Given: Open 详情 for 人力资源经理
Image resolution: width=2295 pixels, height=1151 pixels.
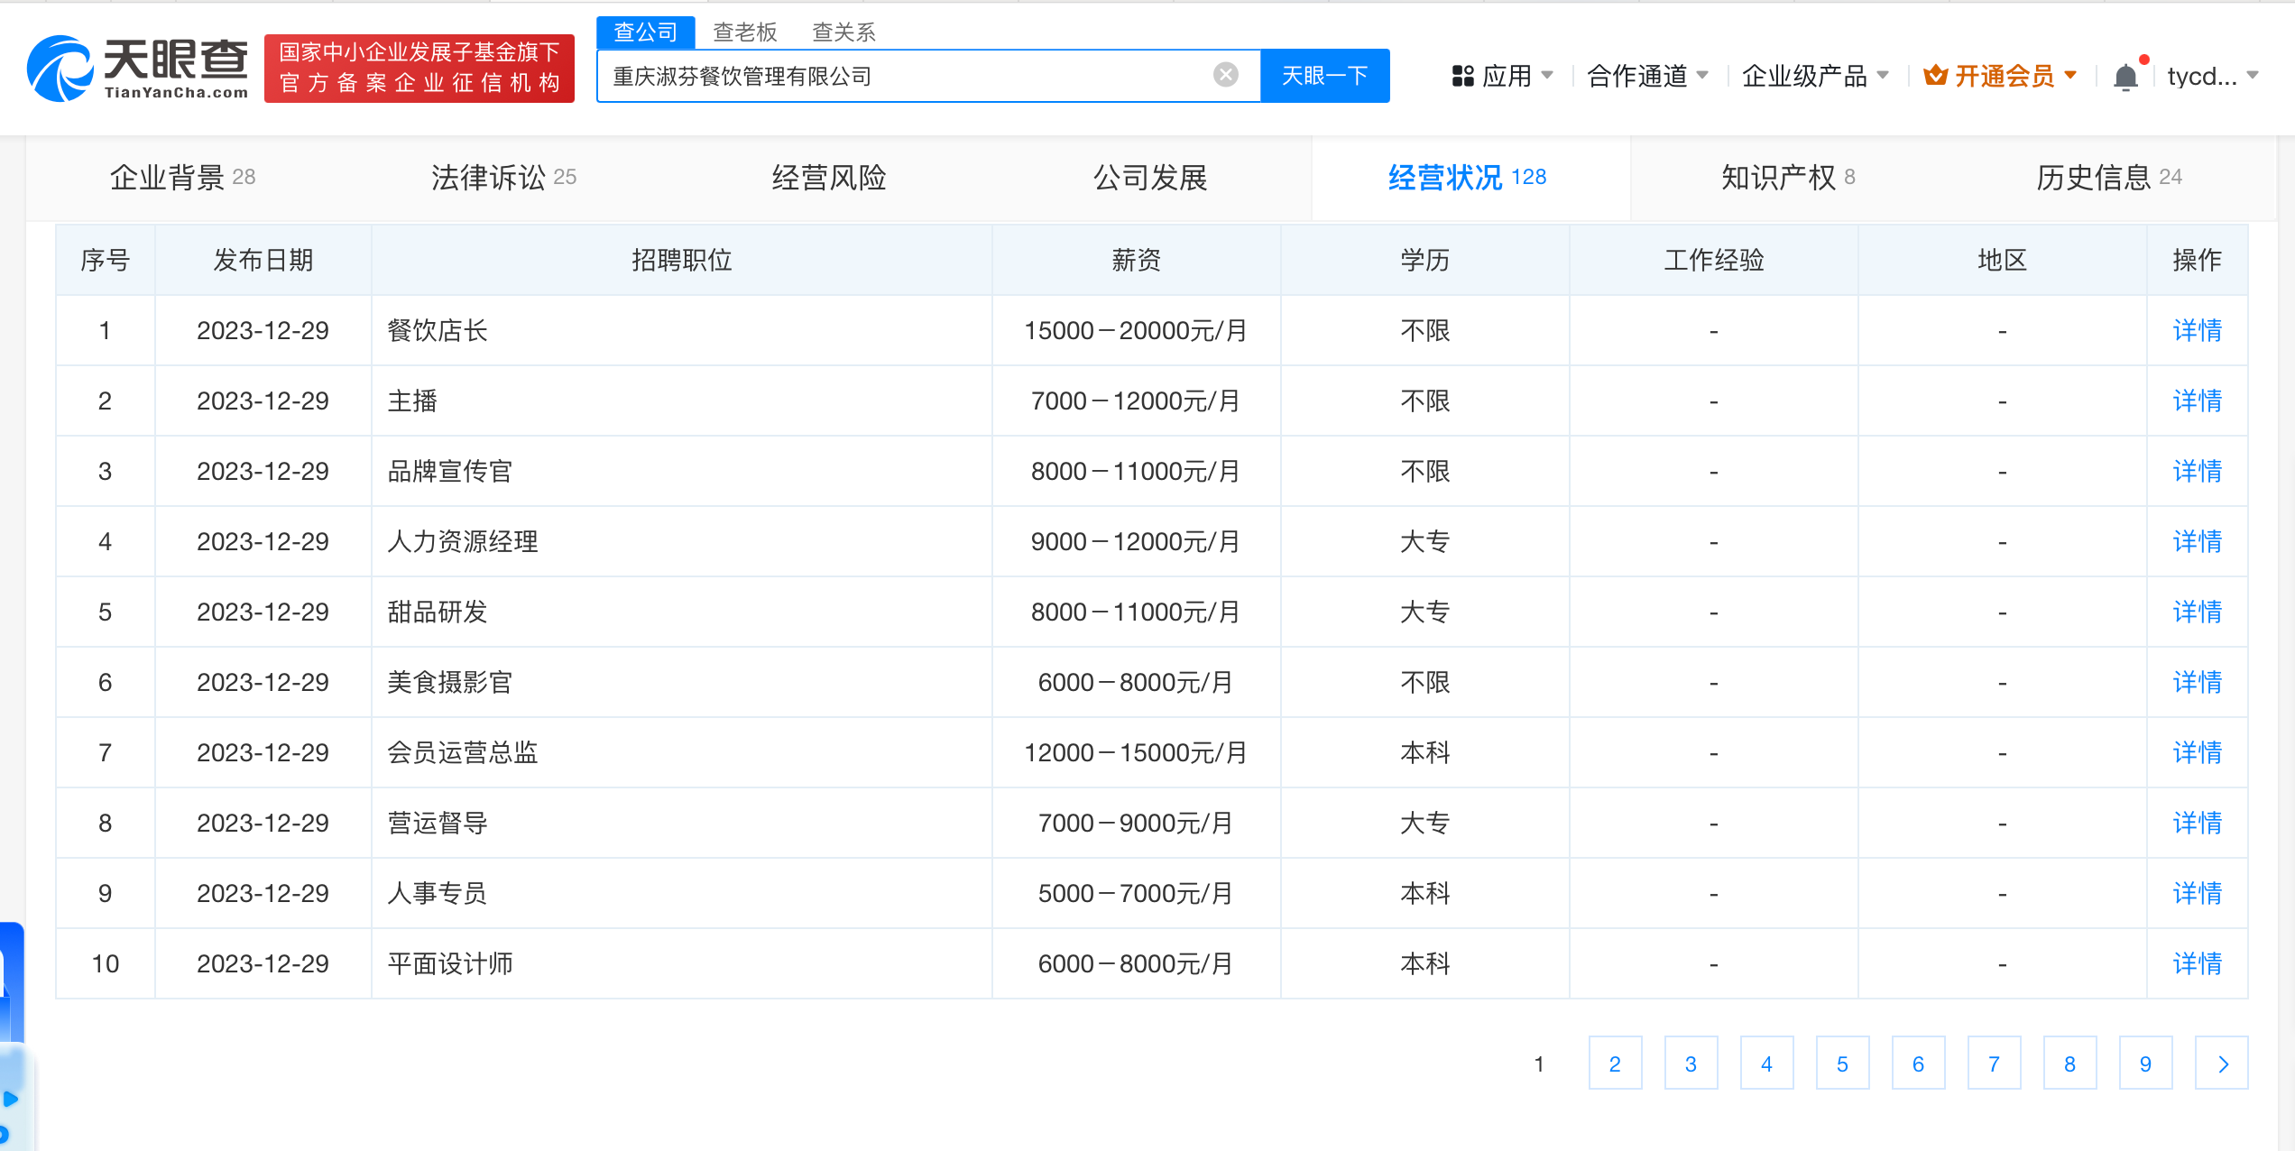Looking at the screenshot, I should tap(2198, 542).
